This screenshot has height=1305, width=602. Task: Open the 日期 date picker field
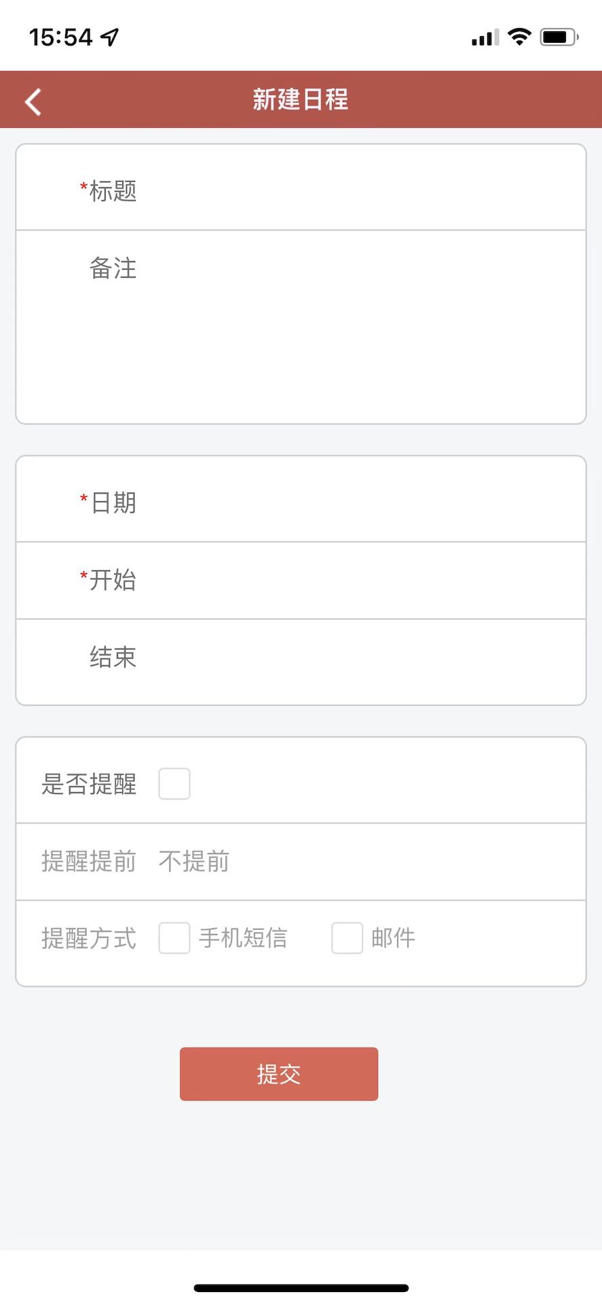(360, 502)
